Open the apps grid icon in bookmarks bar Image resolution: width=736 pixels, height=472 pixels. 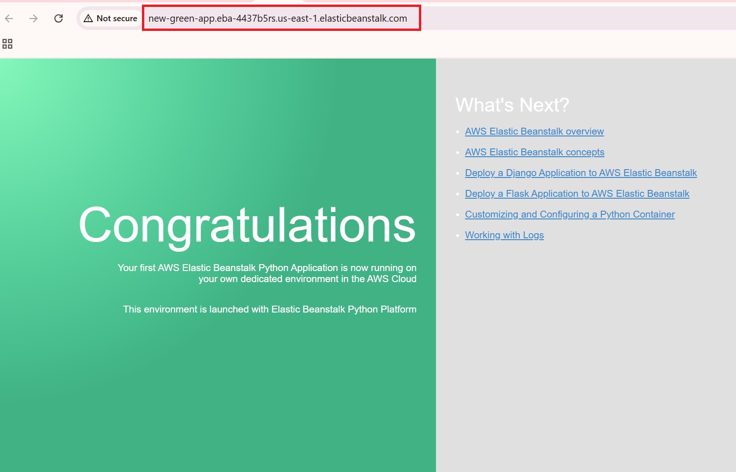pyautogui.click(x=7, y=44)
